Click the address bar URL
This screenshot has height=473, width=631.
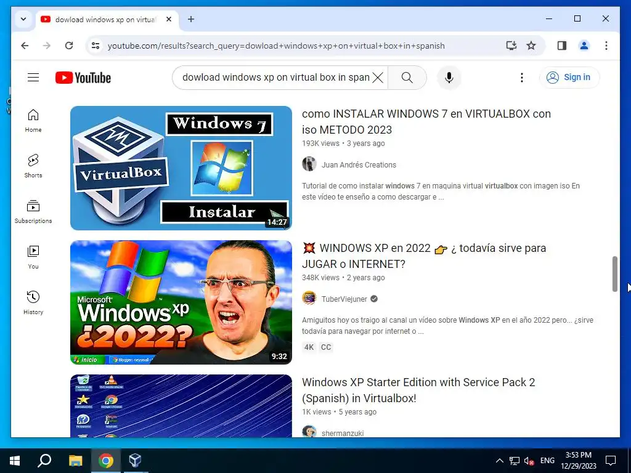pyautogui.click(x=276, y=46)
